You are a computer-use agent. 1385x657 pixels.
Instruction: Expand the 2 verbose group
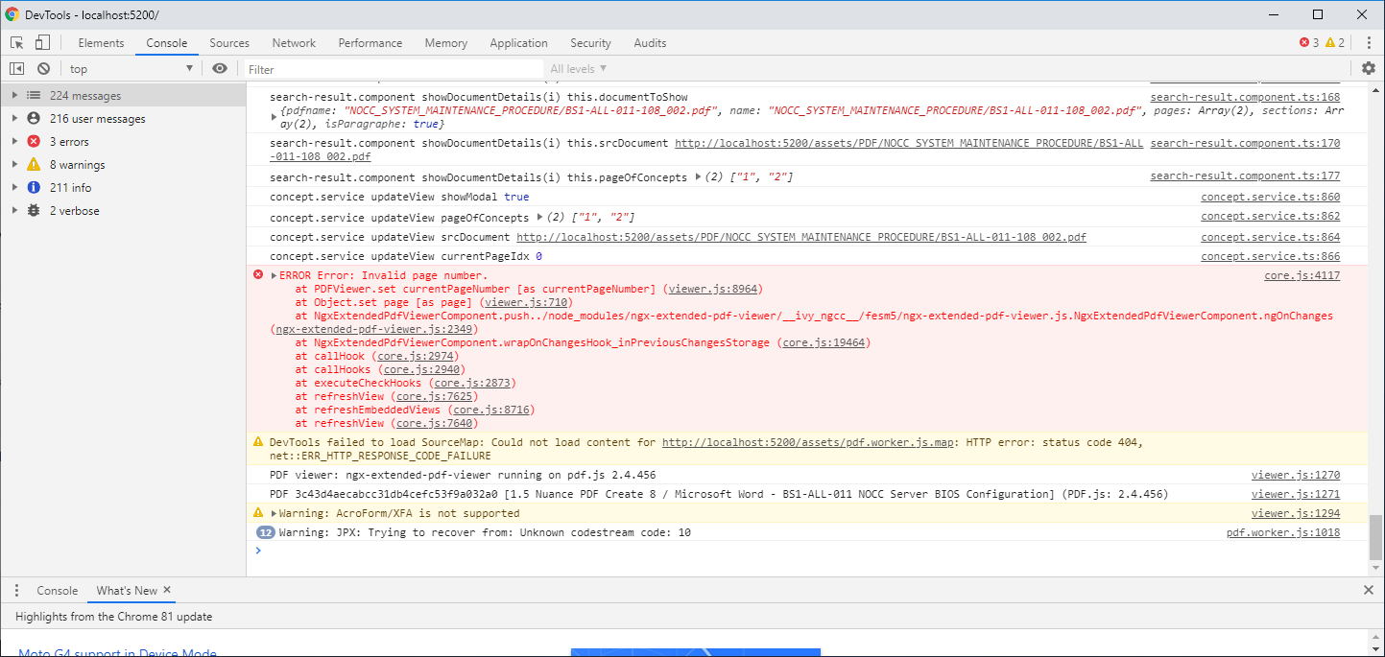[x=14, y=211]
